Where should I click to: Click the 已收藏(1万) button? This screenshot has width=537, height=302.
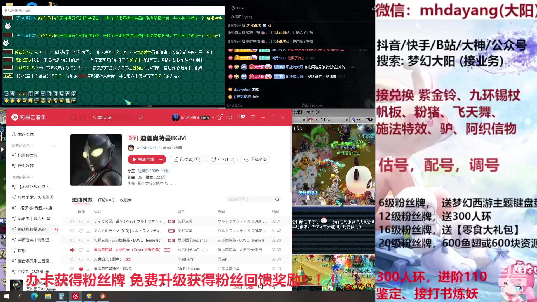point(187,159)
